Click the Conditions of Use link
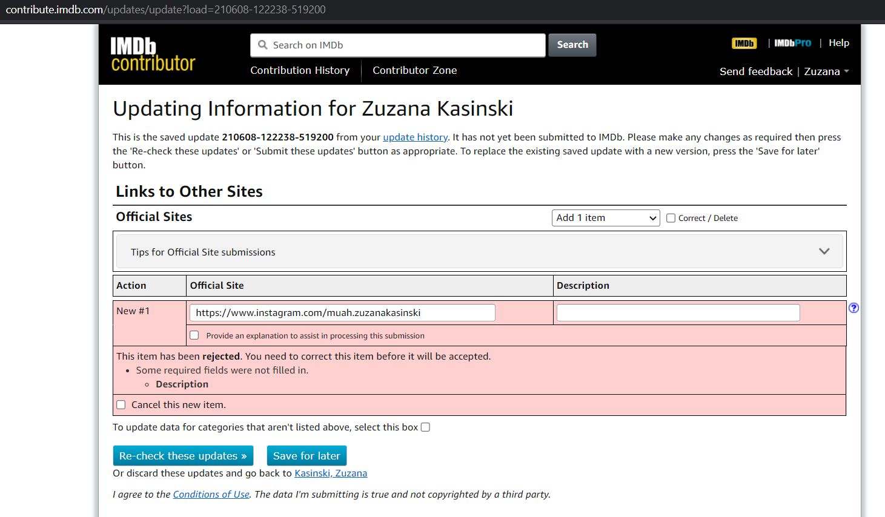 [211, 495]
